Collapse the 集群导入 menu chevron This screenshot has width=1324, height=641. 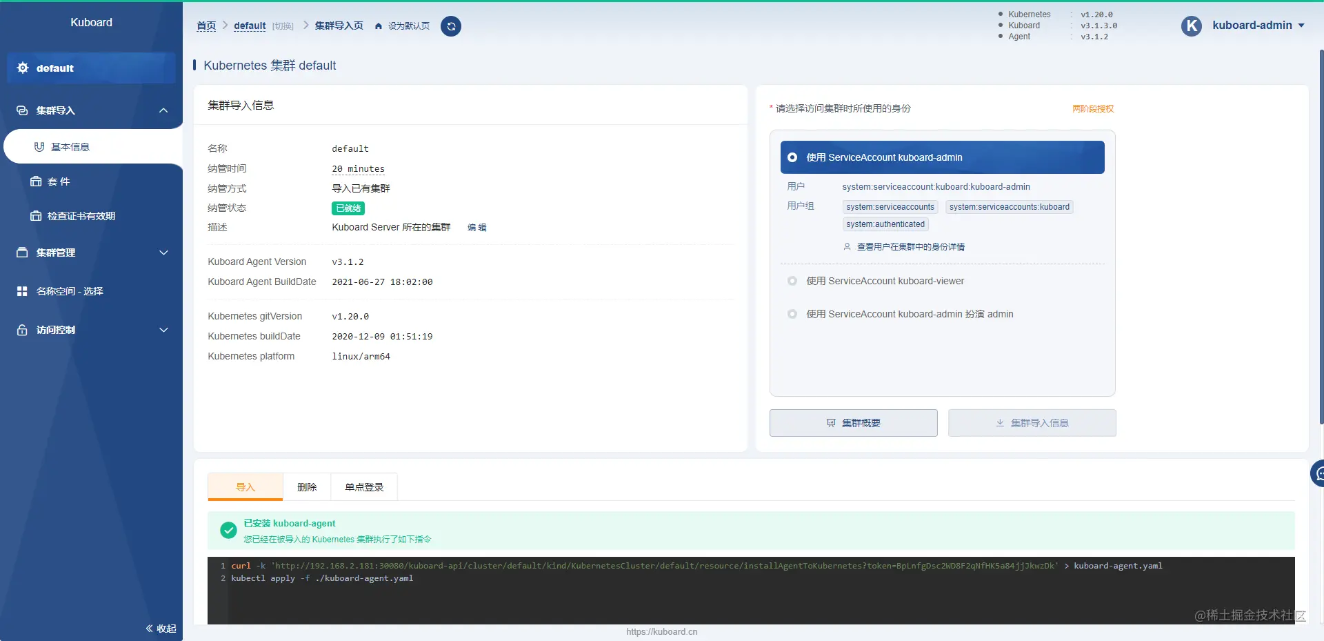(163, 110)
